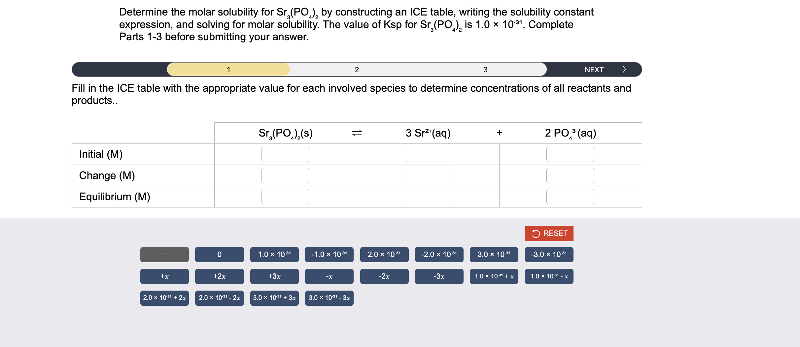The width and height of the screenshot is (800, 347).
Task: Click the step 1 progress segment
Action: point(228,69)
